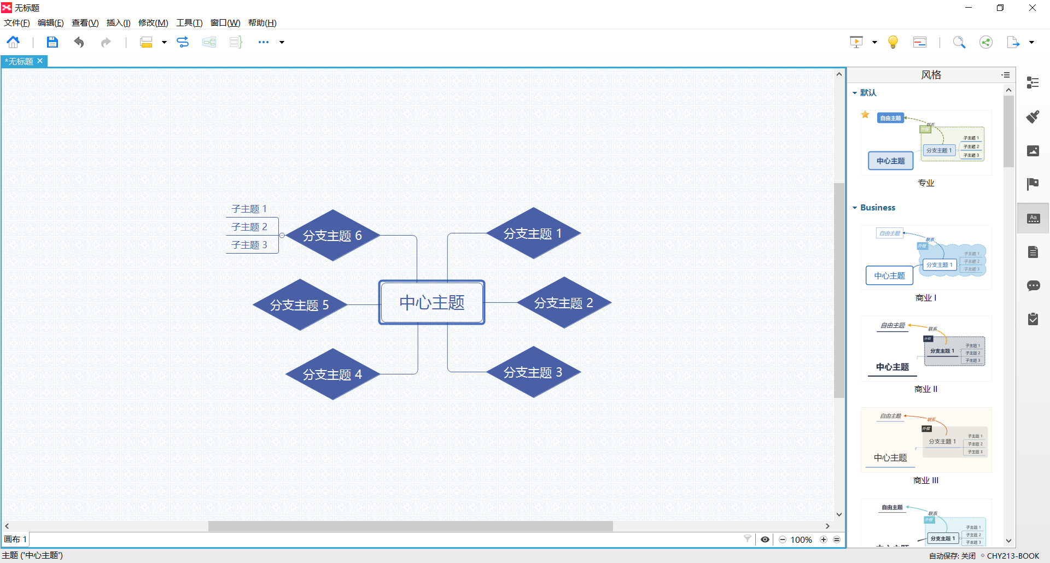Collapse subtopics of 分支主题 6
Screen dimensions: 1050x563
tap(282, 236)
